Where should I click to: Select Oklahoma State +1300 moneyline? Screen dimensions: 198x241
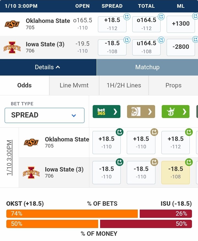tap(181, 24)
